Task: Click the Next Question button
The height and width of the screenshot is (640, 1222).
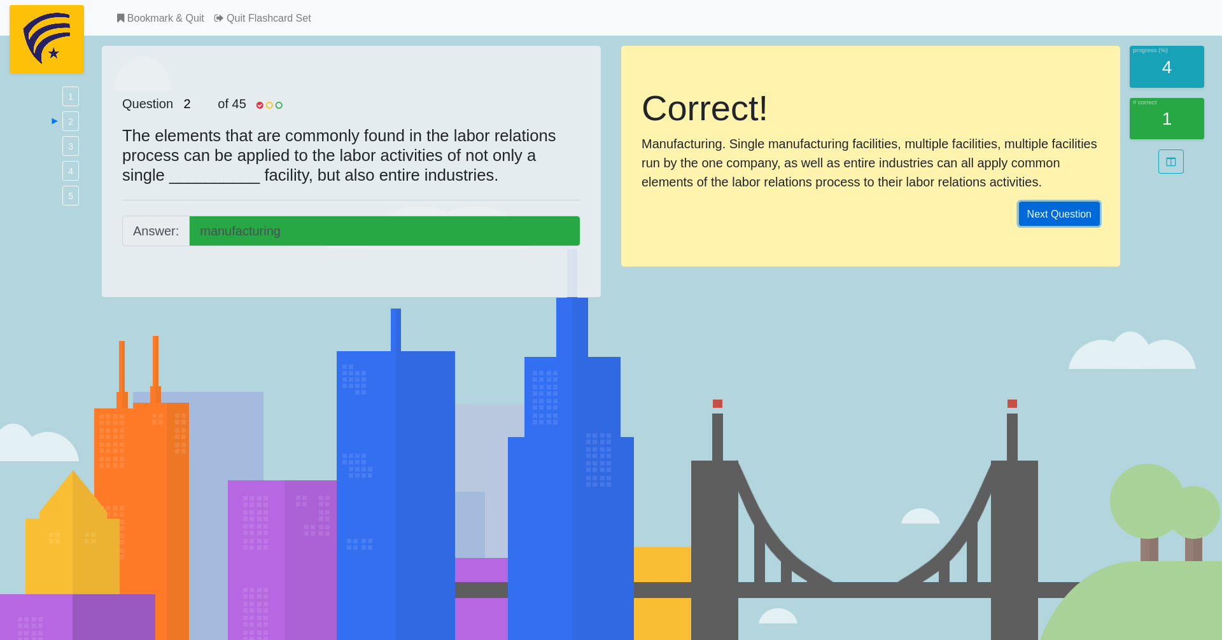Action: (x=1059, y=214)
